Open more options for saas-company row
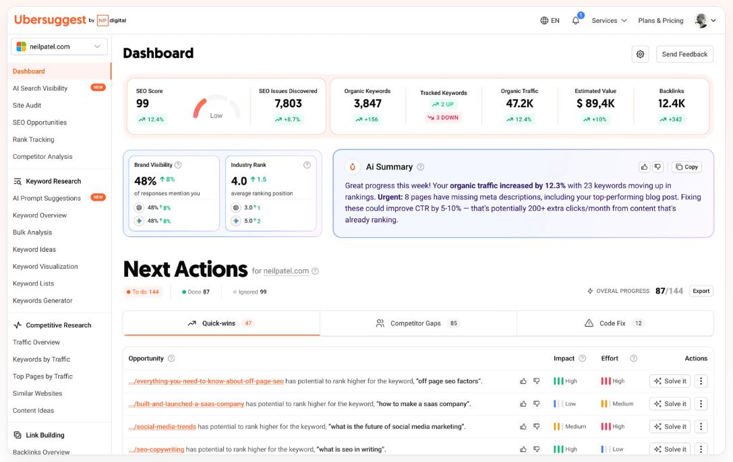Viewport: 733px width, 462px height. pos(701,403)
